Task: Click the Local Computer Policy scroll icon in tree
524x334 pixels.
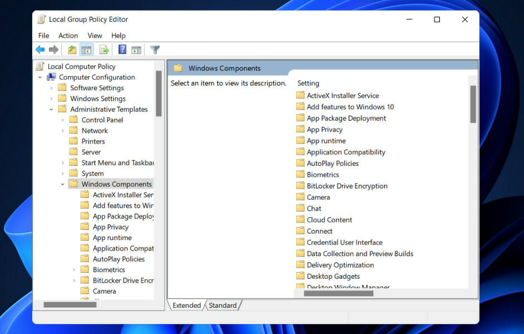Action: (x=40, y=66)
